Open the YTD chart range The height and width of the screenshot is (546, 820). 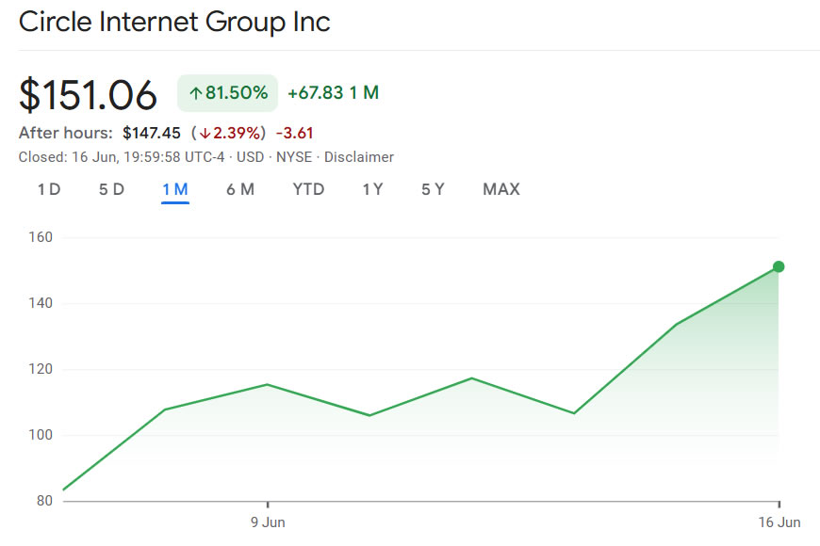point(308,189)
